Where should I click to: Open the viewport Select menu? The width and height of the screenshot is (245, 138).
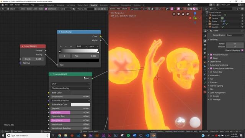pos(112,9)
